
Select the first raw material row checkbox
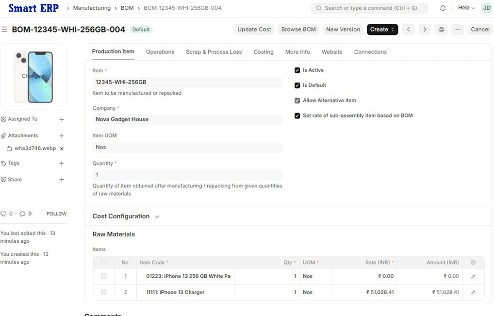(x=104, y=276)
